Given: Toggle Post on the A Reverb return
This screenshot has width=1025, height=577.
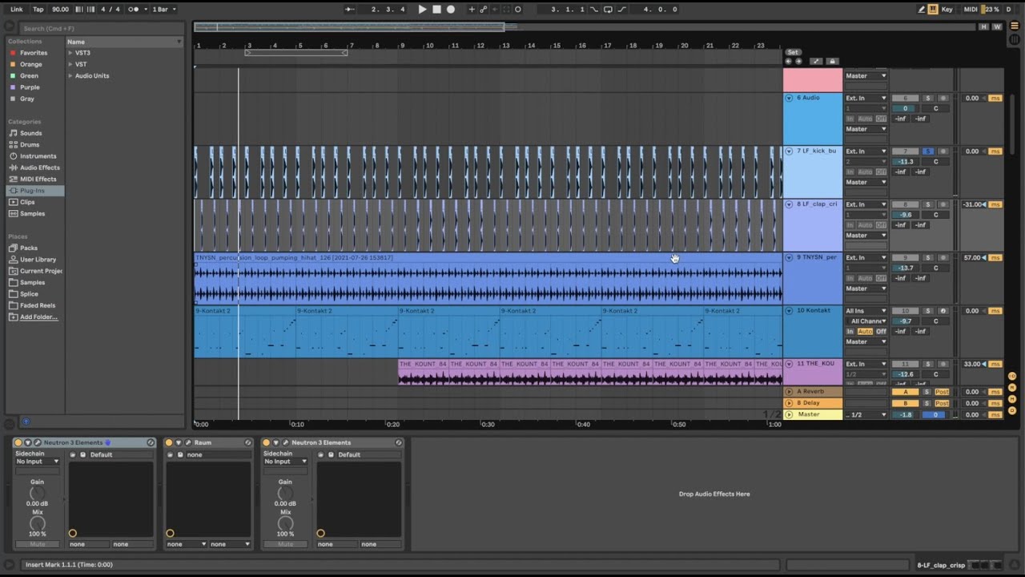Looking at the screenshot, I should pos(943,392).
